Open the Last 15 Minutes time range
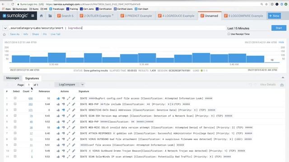This screenshot has width=289, height=162. [238, 28]
